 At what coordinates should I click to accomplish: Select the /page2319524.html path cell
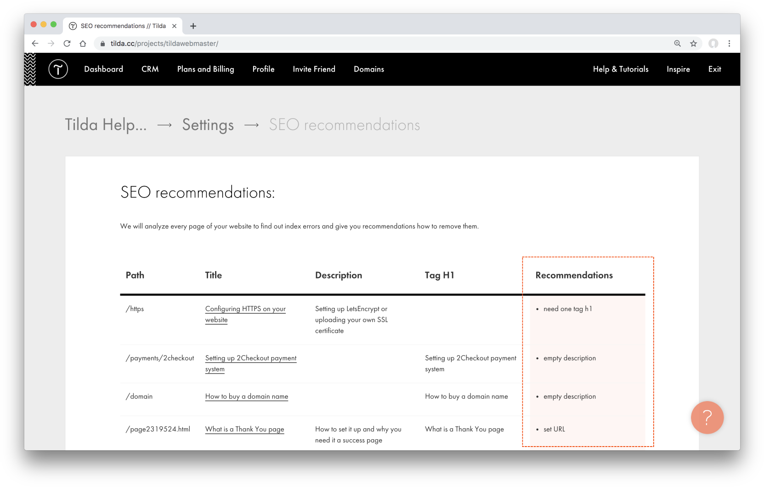coord(158,429)
